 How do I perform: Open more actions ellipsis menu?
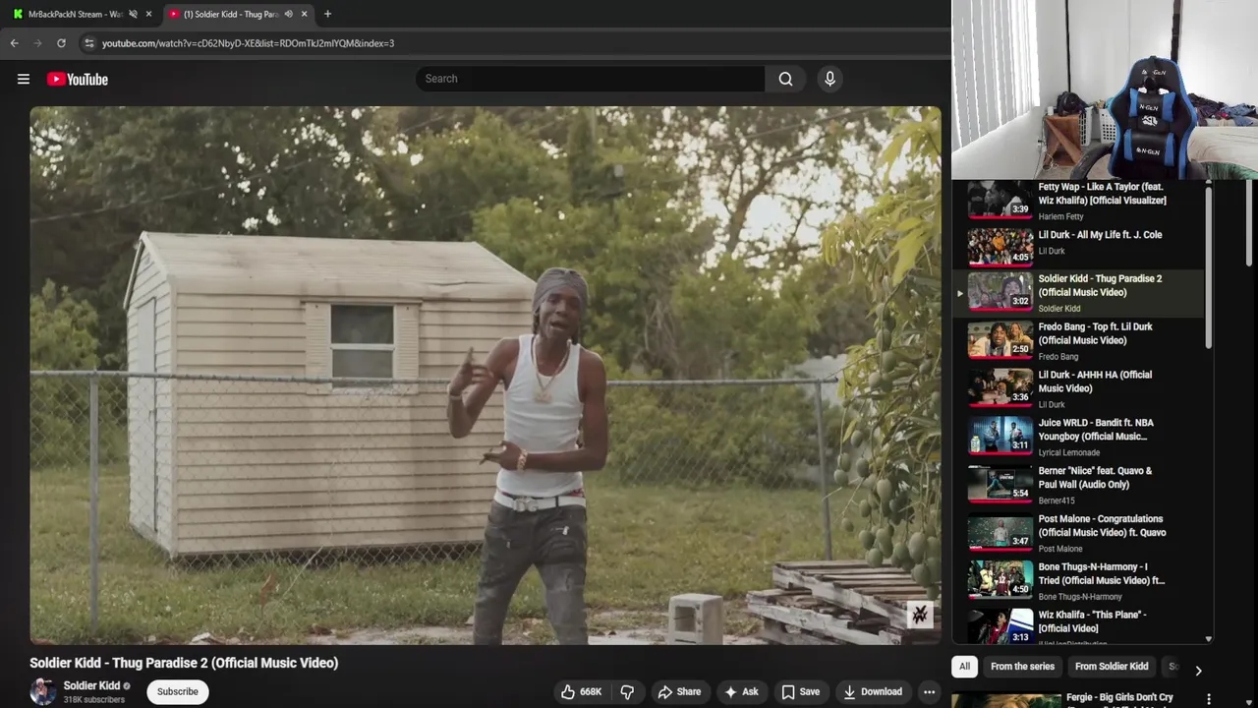point(929,691)
